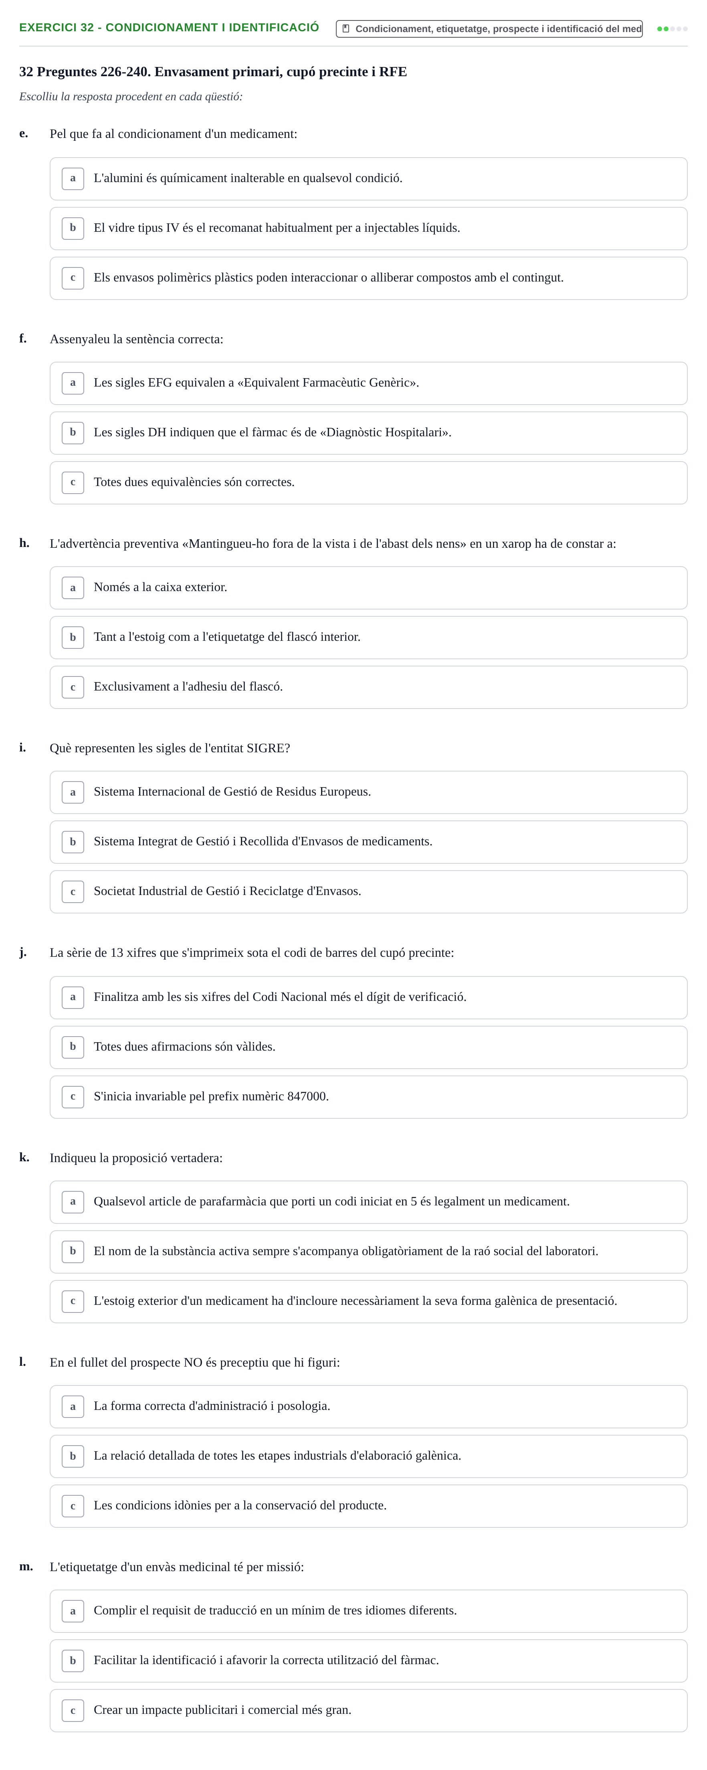Click the 'Condicionament, etiquetatge, prospecte' topic tag
This screenshot has height=1770, width=707.
tap(489, 29)
